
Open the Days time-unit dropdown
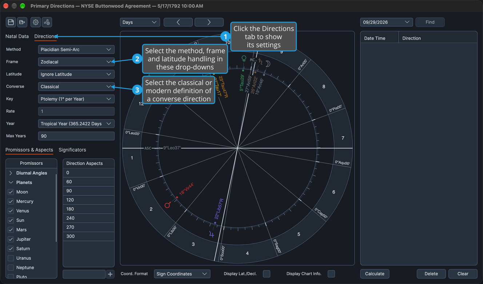(x=140, y=22)
